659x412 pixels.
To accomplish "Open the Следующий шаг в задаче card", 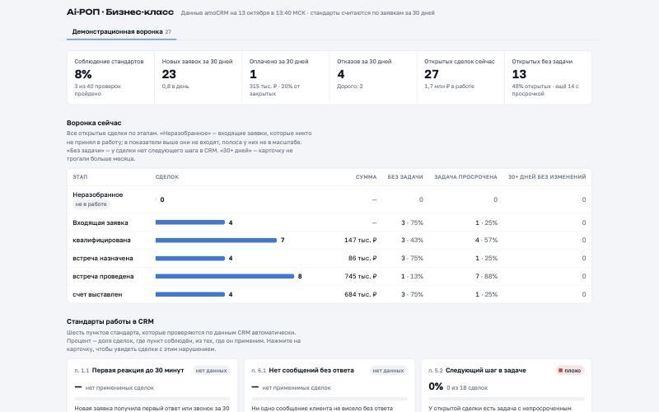I will [507, 386].
